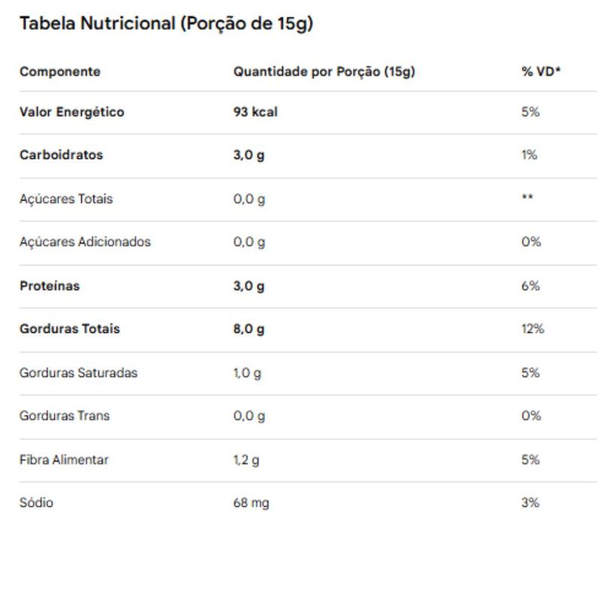The image size is (602, 602).
Task: Select the Carboidratos row label
Action: tap(61, 155)
